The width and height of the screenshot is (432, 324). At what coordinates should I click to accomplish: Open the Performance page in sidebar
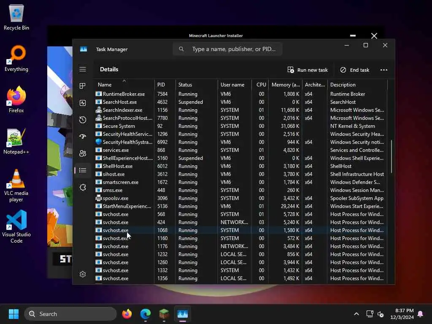click(83, 103)
